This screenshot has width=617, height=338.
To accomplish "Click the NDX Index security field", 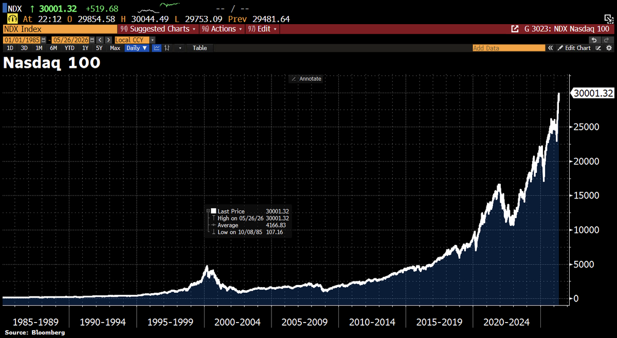I will coord(60,29).
